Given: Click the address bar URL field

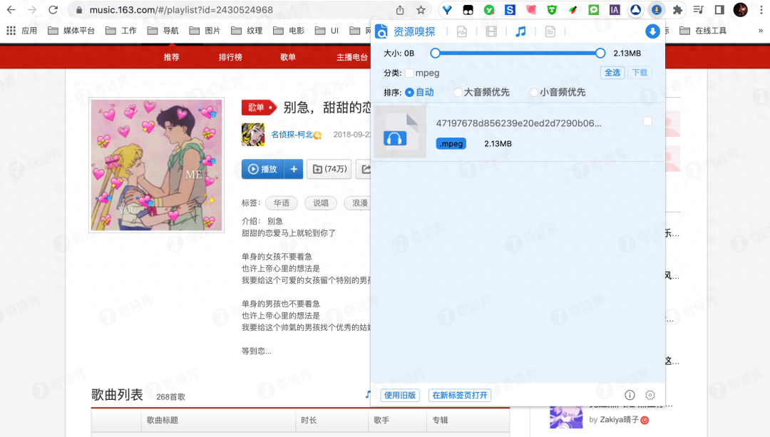Looking at the screenshot, I should (x=236, y=10).
